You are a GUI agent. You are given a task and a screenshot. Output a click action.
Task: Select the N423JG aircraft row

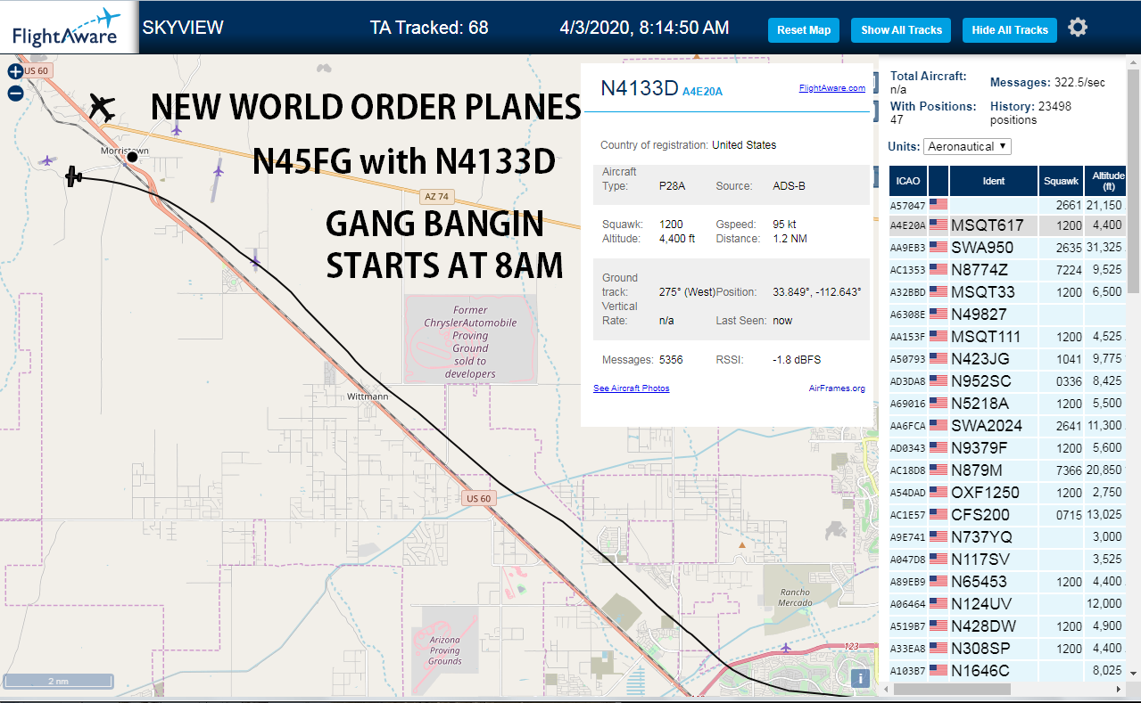coord(1008,359)
